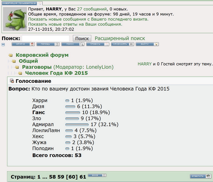Image resolution: width=213 pixels, height=182 pixels.
Task: Click the Дизя 6 votes result bar
Action: click(x=70, y=107)
